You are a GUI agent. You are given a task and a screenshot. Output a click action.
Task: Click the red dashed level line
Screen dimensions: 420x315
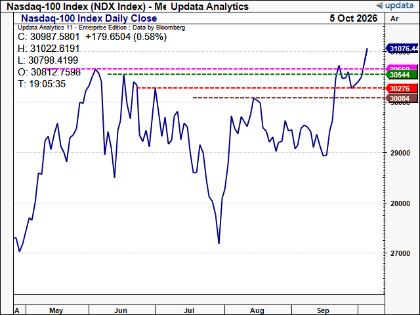point(261,88)
